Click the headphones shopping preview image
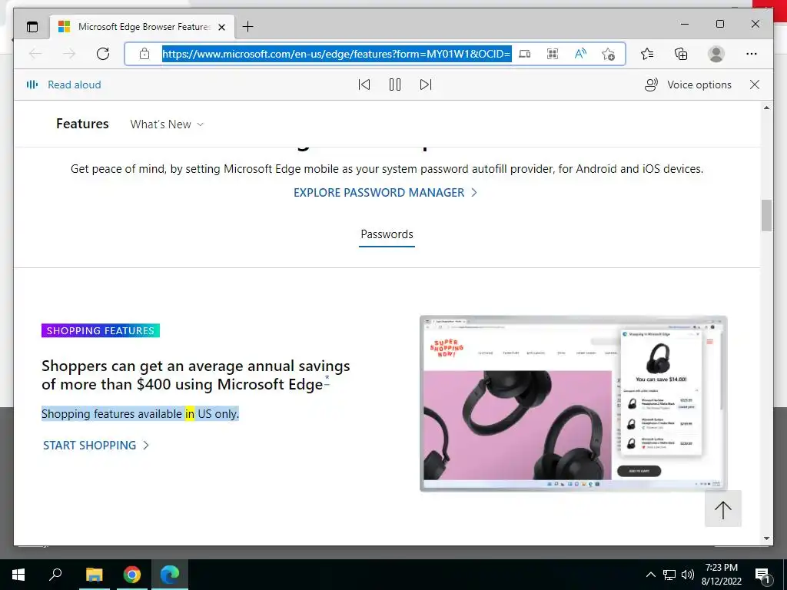The image size is (787, 590). 573,403
